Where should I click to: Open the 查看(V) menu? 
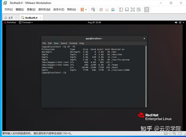[31, 9]
